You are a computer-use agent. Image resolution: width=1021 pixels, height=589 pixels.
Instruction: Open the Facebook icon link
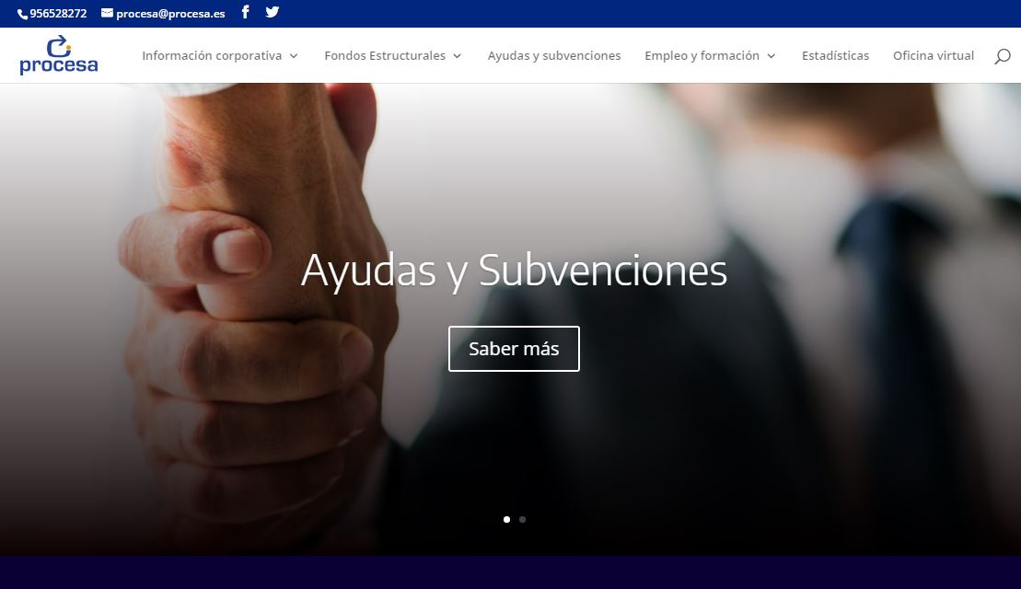(246, 12)
